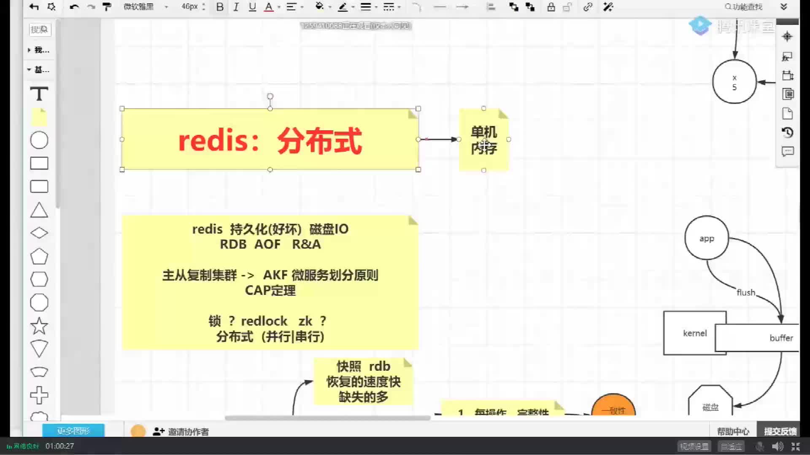Click the text alignment icon

pos(291,7)
